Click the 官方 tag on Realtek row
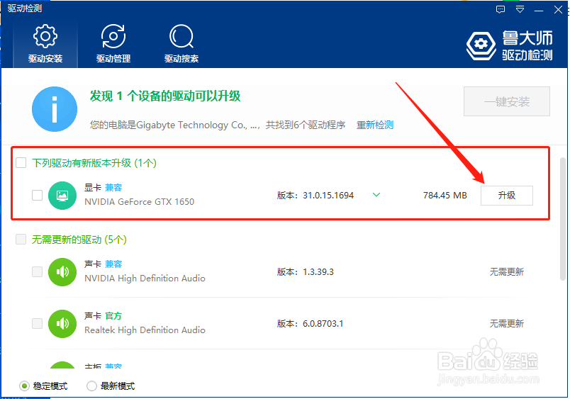Screen dimensions: 570x399 pyautogui.click(x=113, y=316)
